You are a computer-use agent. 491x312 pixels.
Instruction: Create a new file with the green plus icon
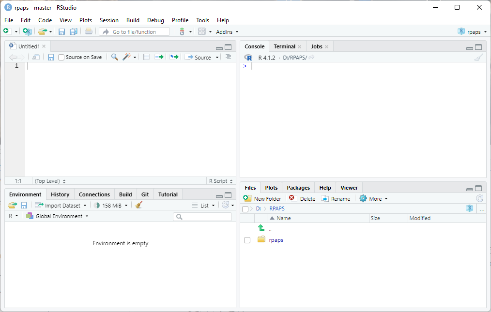click(6, 31)
